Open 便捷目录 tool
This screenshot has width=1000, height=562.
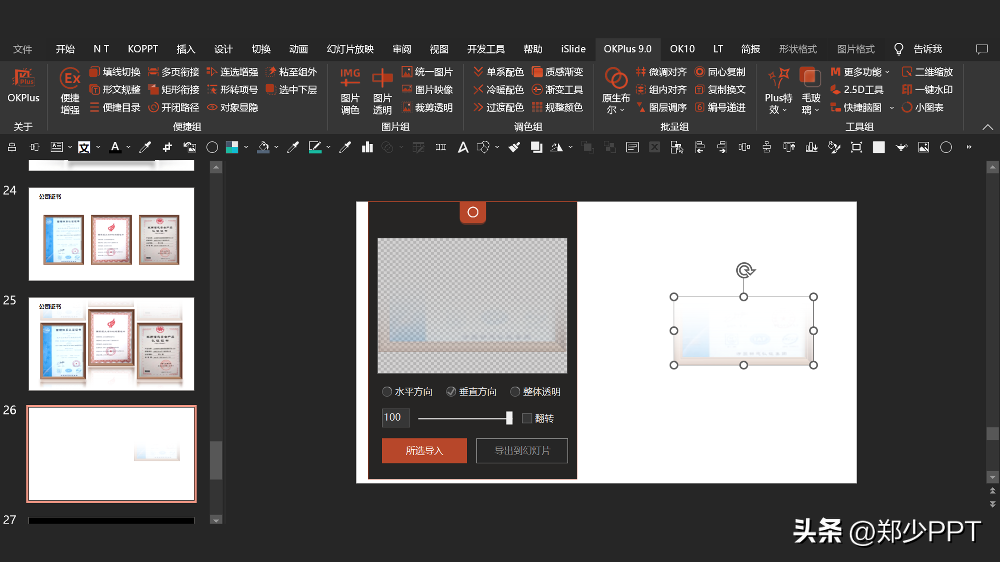click(115, 107)
